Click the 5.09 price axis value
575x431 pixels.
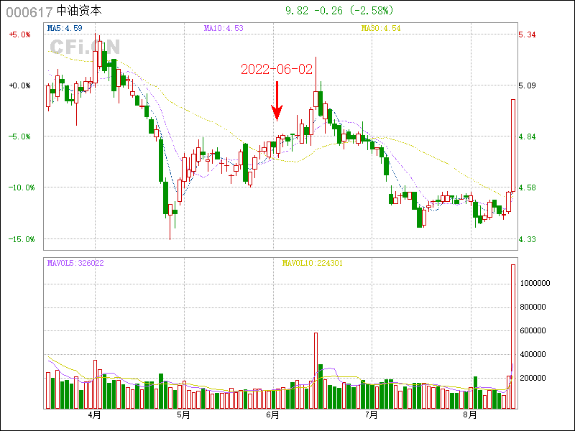(x=527, y=85)
